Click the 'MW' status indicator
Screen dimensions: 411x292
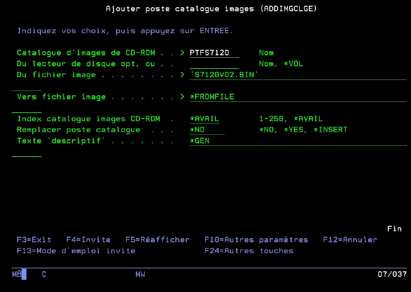(x=140, y=274)
